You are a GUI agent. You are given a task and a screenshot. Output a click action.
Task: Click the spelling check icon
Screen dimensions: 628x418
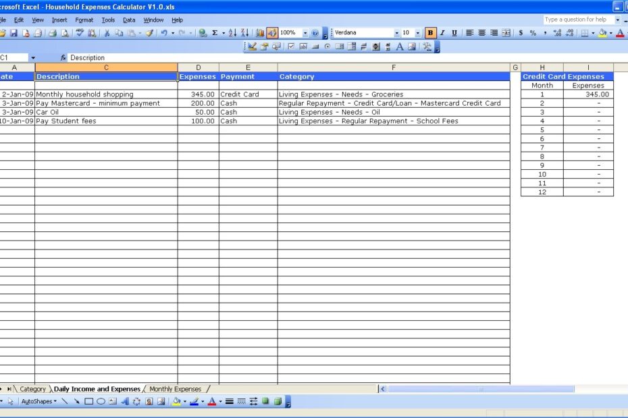tap(79, 32)
